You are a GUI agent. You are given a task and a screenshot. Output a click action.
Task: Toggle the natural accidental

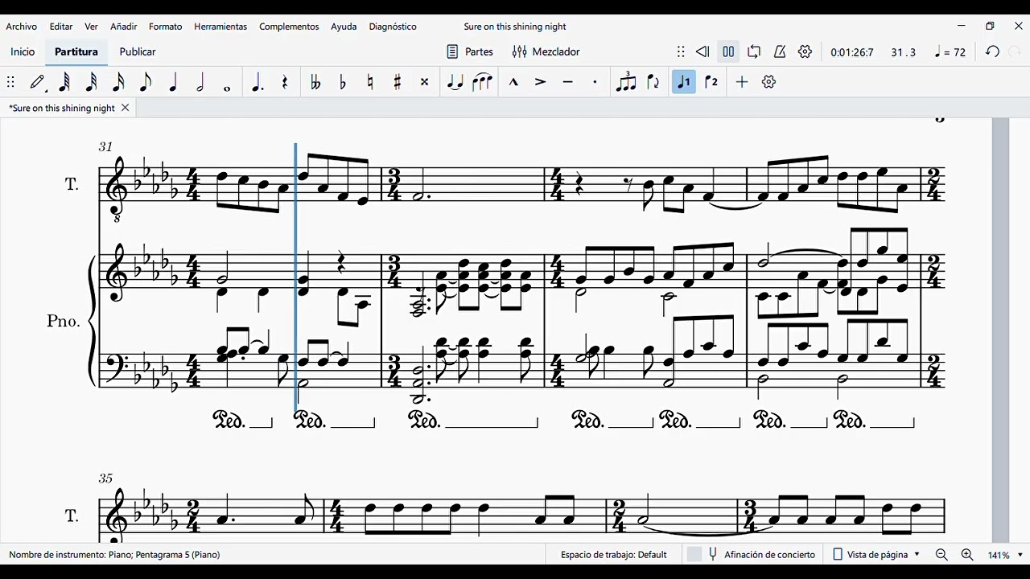point(370,82)
